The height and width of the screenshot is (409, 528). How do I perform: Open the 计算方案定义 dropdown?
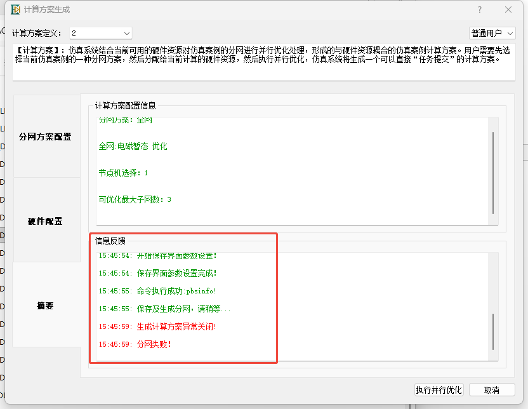coord(100,33)
